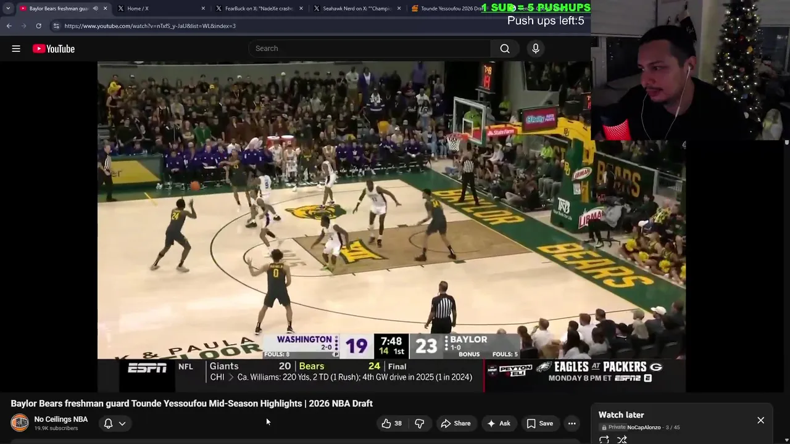Viewport: 790px width, 444px height.
Task: Close the FearBuck on X tab
Action: [301, 9]
